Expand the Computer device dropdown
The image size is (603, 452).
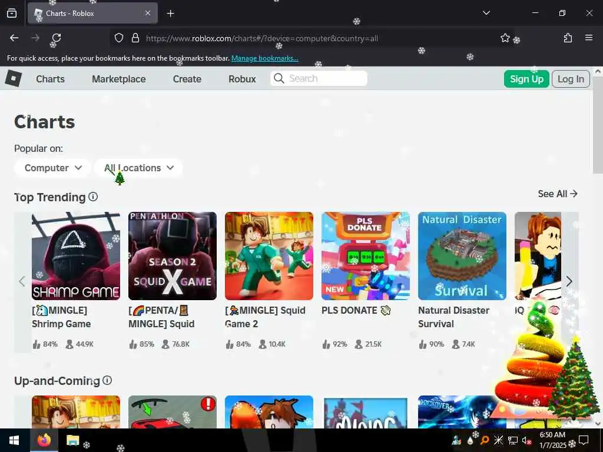[x=53, y=168]
